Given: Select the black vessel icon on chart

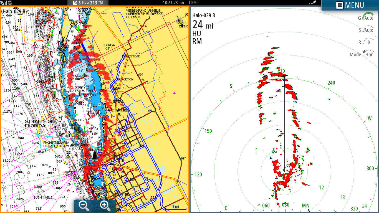Looking at the screenshot, I should click(95, 155).
